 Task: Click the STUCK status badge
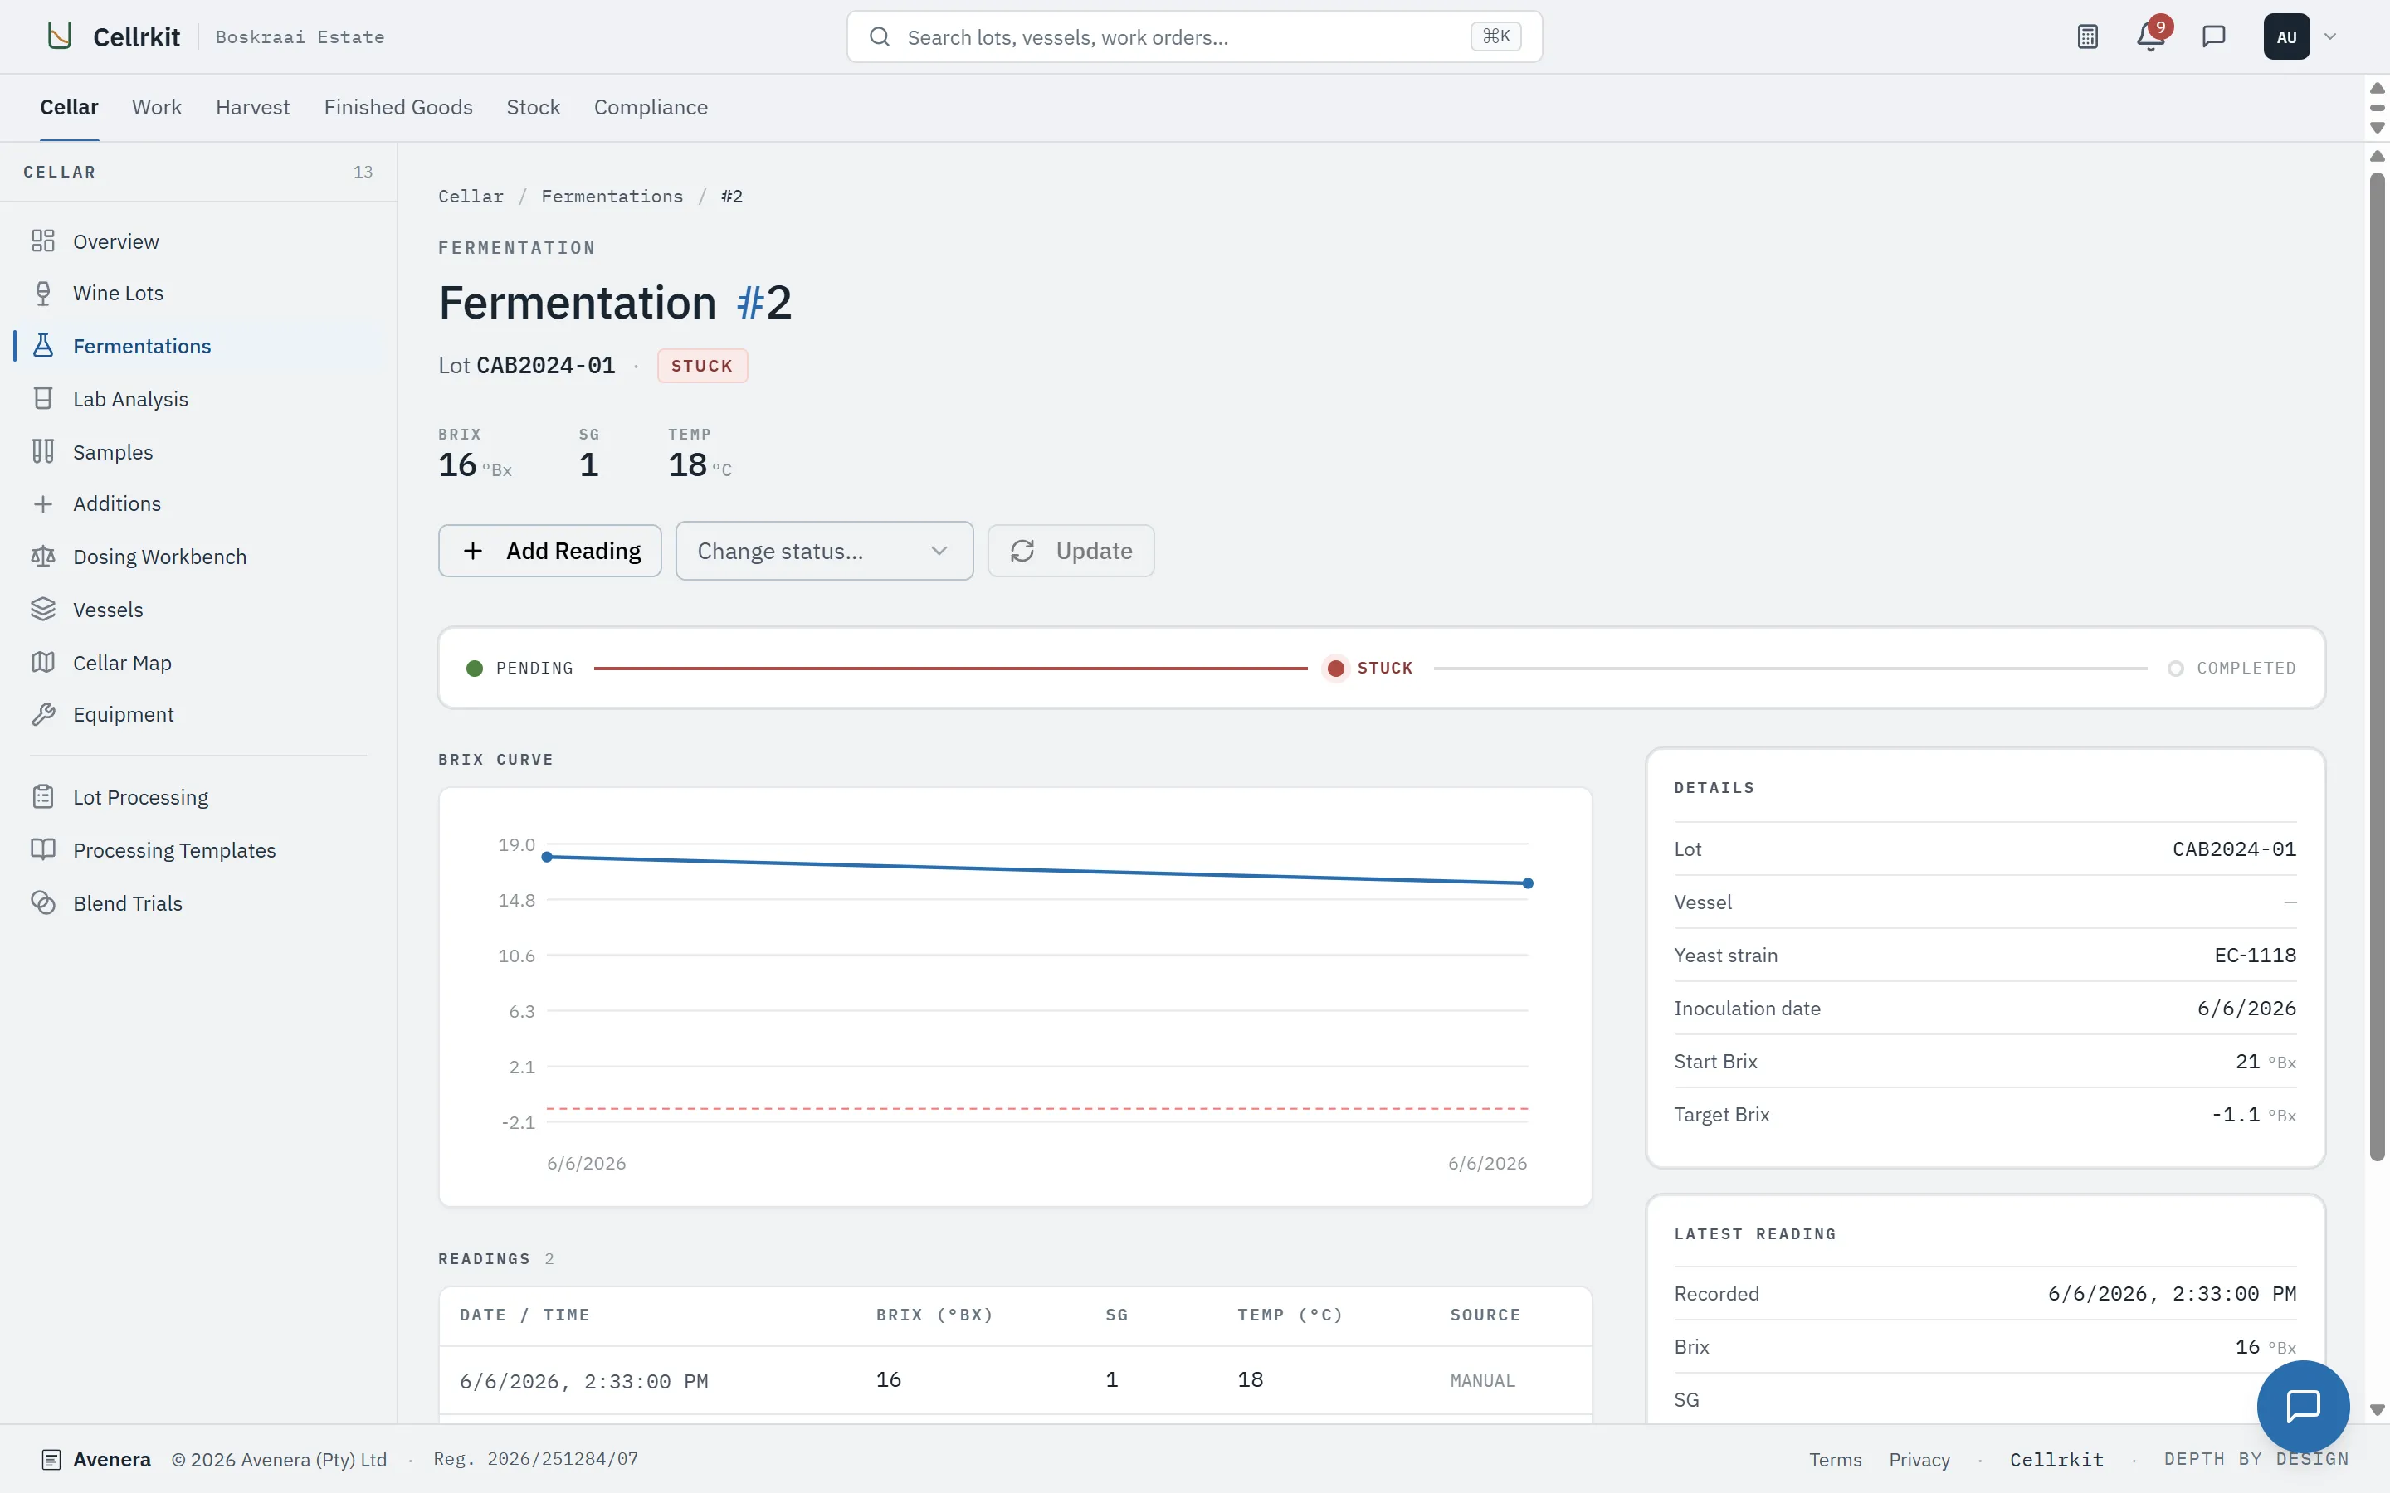(702, 365)
